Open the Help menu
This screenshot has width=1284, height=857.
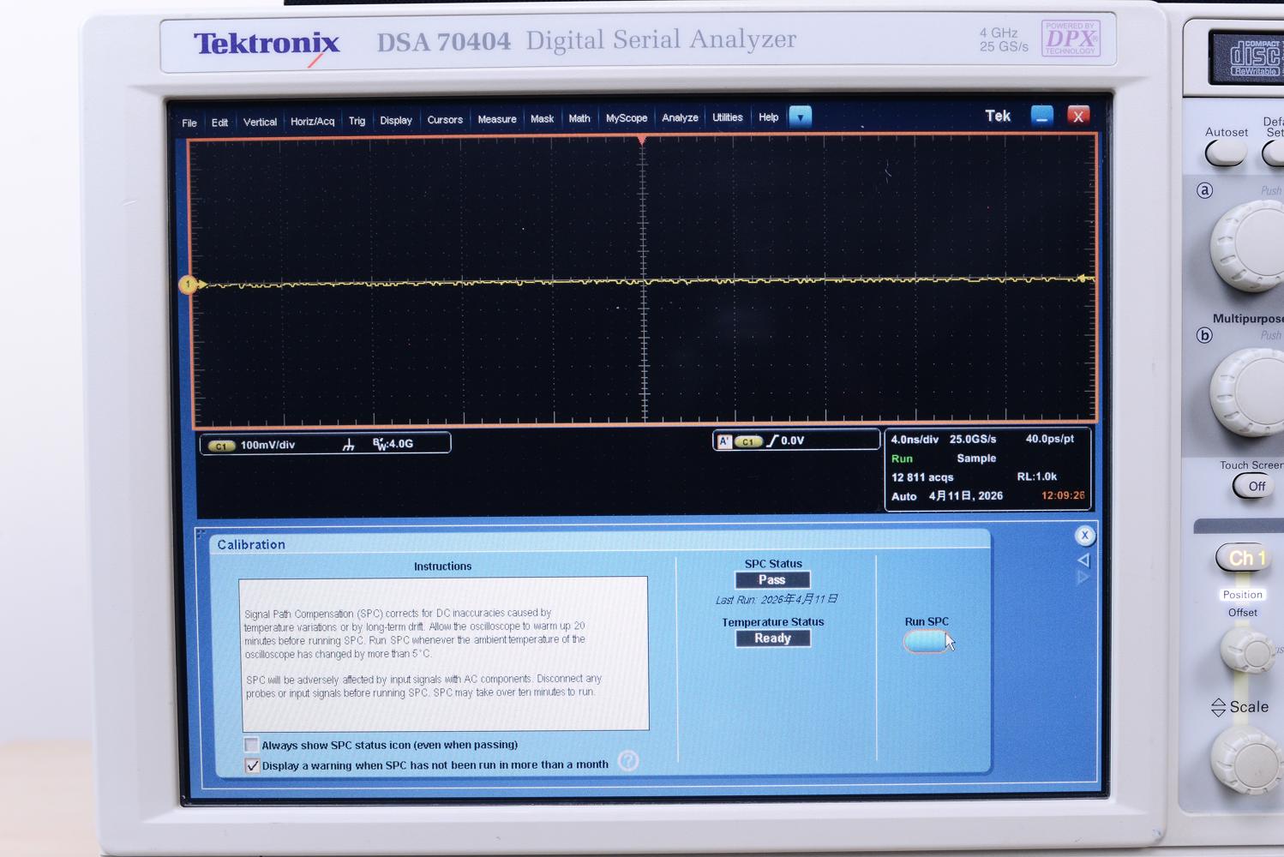tap(769, 117)
